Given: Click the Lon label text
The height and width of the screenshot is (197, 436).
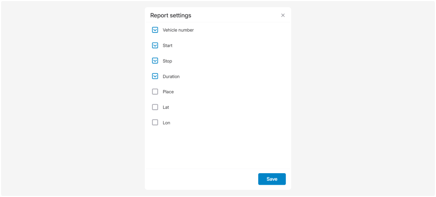Looking at the screenshot, I should click(x=166, y=123).
